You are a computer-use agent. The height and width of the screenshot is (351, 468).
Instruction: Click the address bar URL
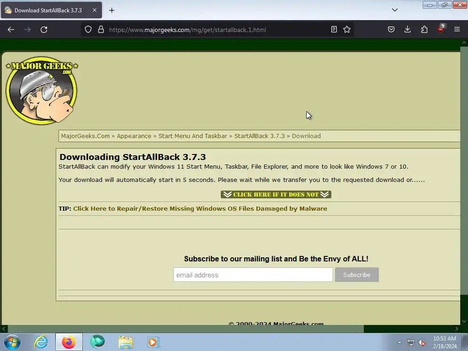click(187, 30)
